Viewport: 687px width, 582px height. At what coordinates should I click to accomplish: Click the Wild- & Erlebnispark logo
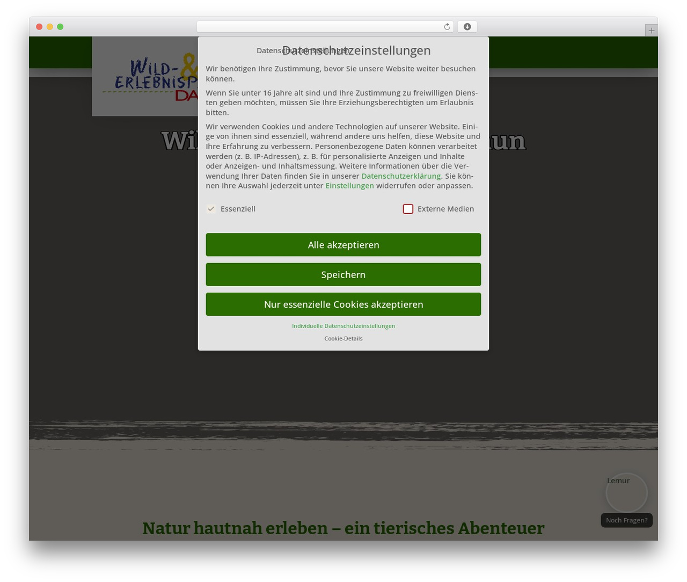click(x=145, y=76)
